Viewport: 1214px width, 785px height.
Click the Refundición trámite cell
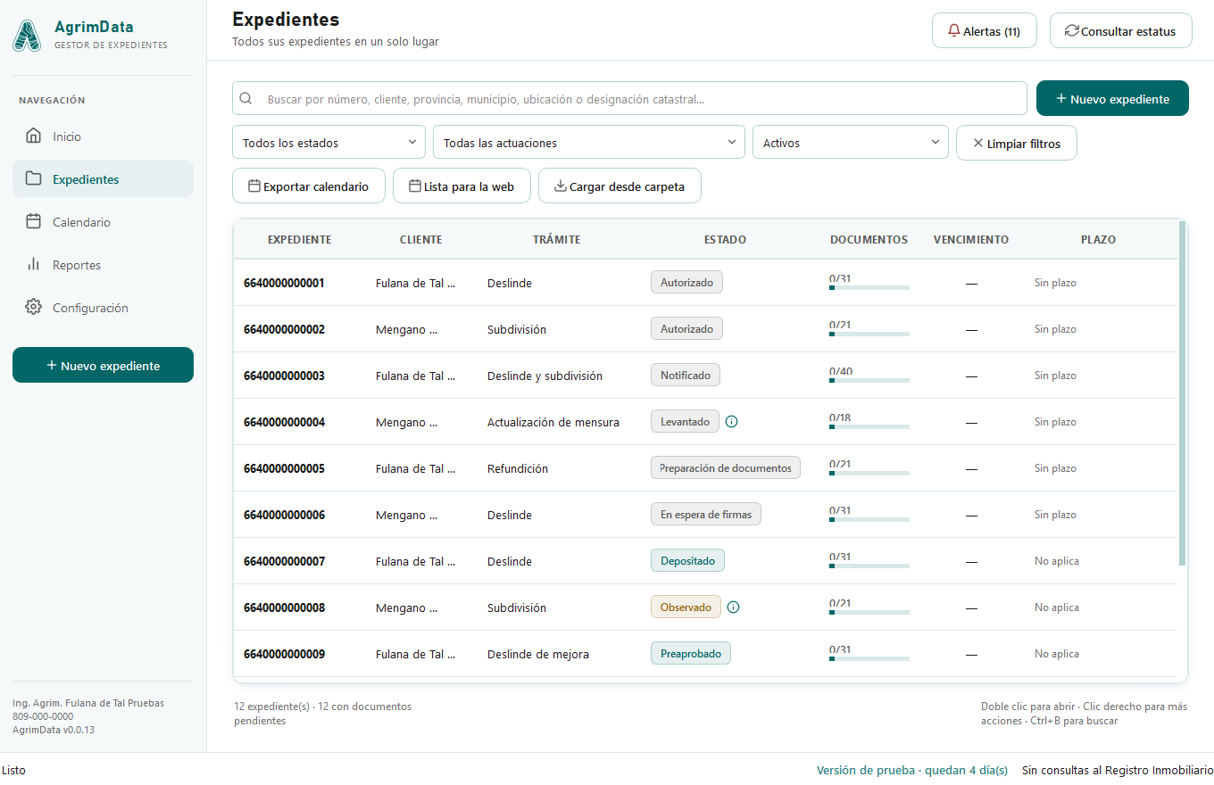pyautogui.click(x=518, y=468)
